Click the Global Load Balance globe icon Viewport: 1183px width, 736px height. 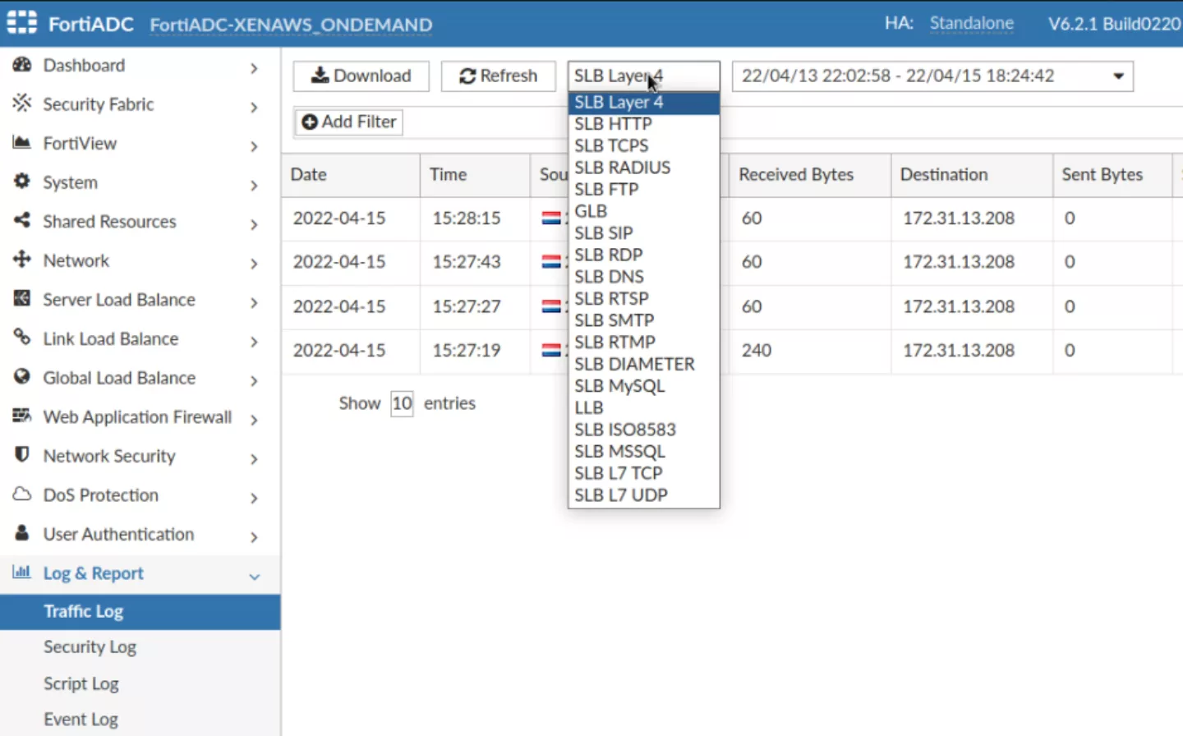pos(22,377)
